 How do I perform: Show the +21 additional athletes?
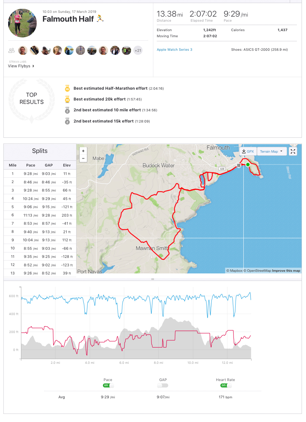point(138,50)
